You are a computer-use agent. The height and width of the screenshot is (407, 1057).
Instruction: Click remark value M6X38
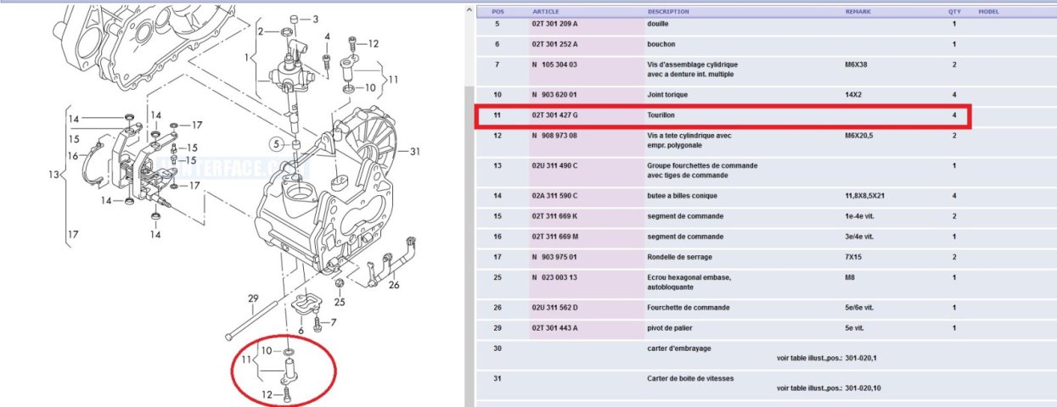pyautogui.click(x=856, y=64)
